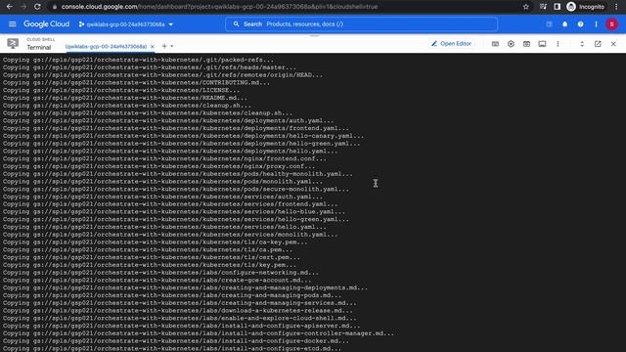
Task: Click the line copying README.md
Action: point(125,98)
